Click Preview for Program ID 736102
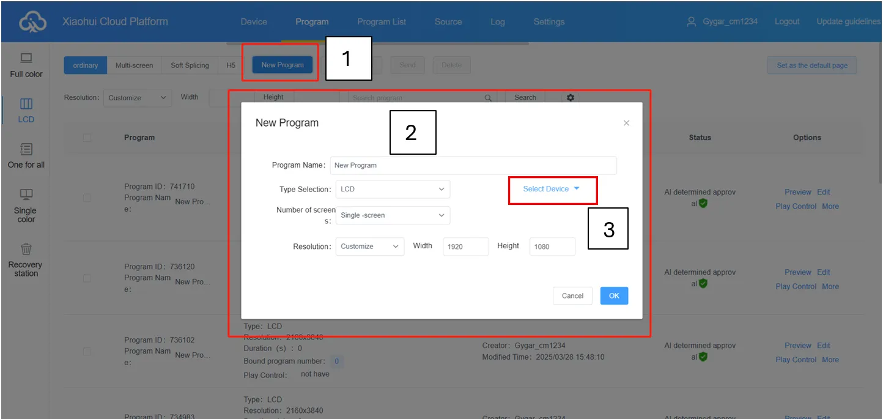883x419 pixels. coord(798,346)
